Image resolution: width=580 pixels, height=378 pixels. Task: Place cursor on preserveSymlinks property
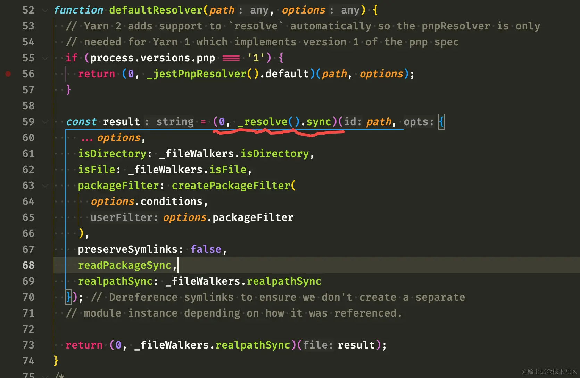pyautogui.click(x=128, y=249)
